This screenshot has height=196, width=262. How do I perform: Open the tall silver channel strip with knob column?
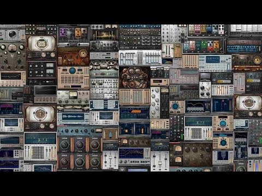point(155,102)
